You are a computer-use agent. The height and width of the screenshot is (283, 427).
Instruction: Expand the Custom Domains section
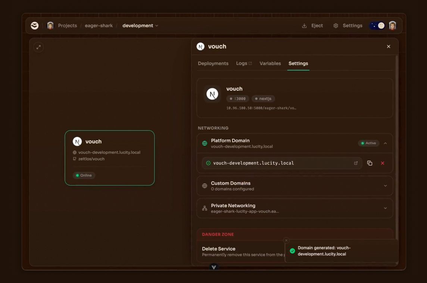point(385,186)
